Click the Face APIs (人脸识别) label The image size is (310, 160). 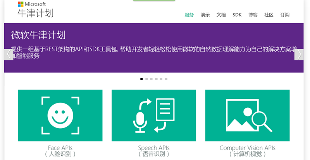coord(60,151)
